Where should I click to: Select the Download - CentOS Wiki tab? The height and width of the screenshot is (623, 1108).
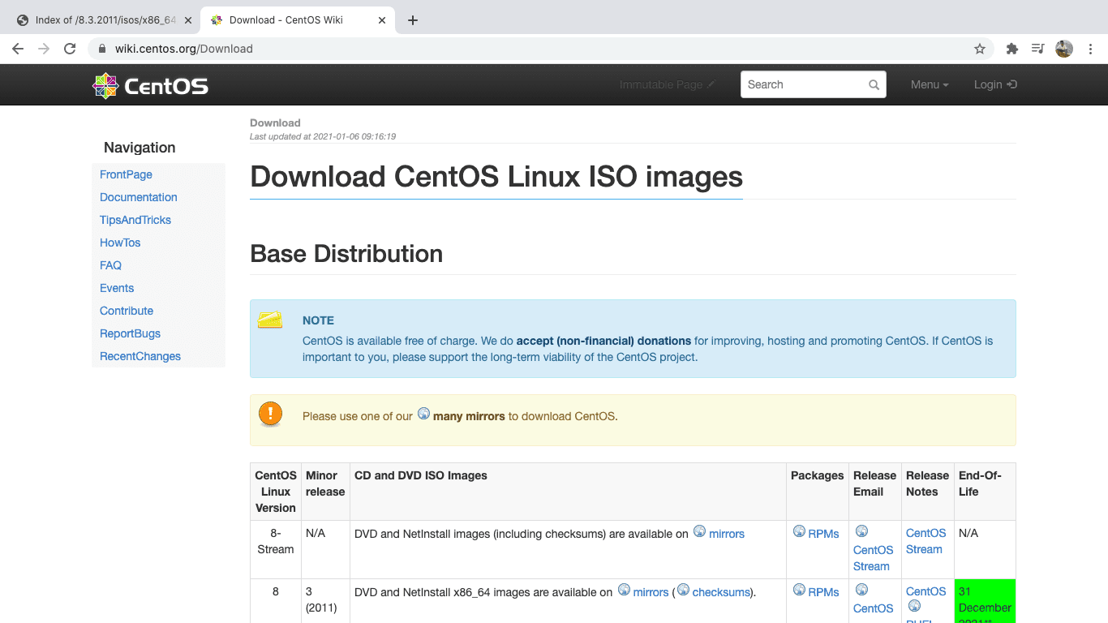click(286, 20)
